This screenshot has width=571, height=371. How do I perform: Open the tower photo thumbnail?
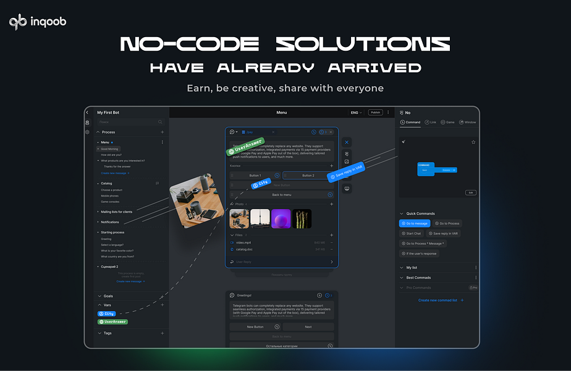point(260,219)
